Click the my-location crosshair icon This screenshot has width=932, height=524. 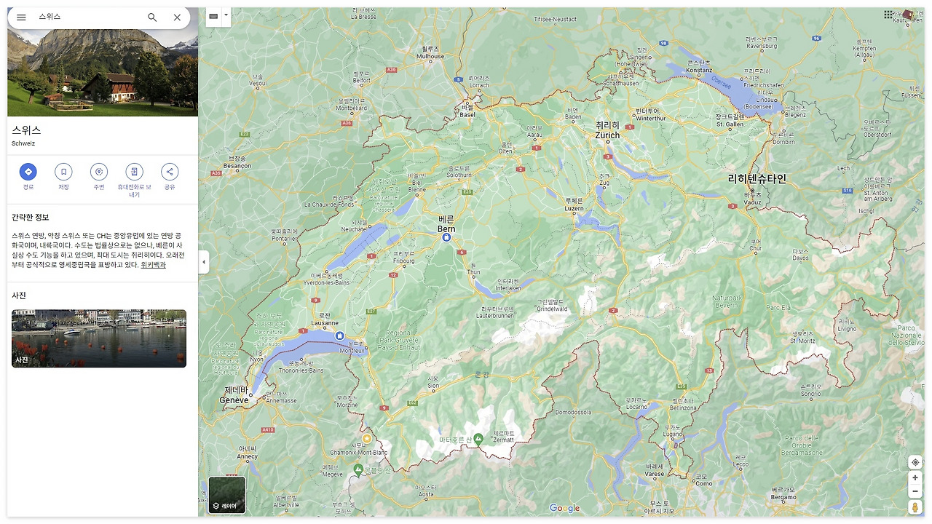(915, 462)
